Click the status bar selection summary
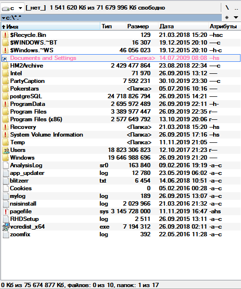 click(80, 285)
